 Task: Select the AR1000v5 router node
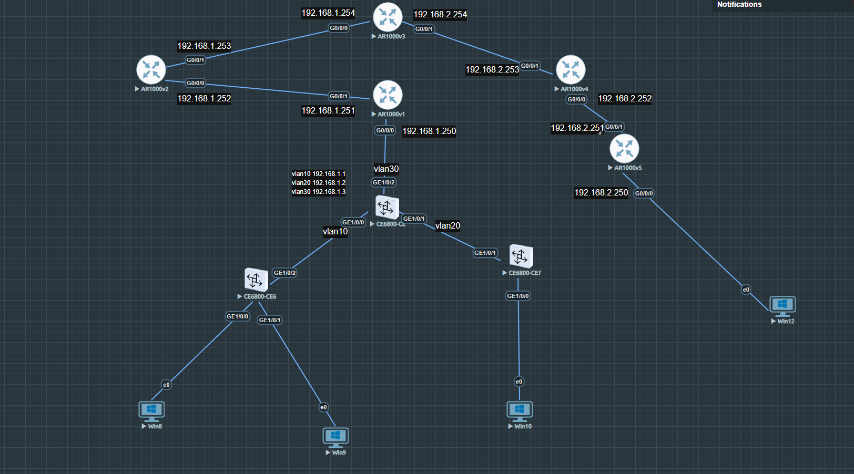coord(624,148)
